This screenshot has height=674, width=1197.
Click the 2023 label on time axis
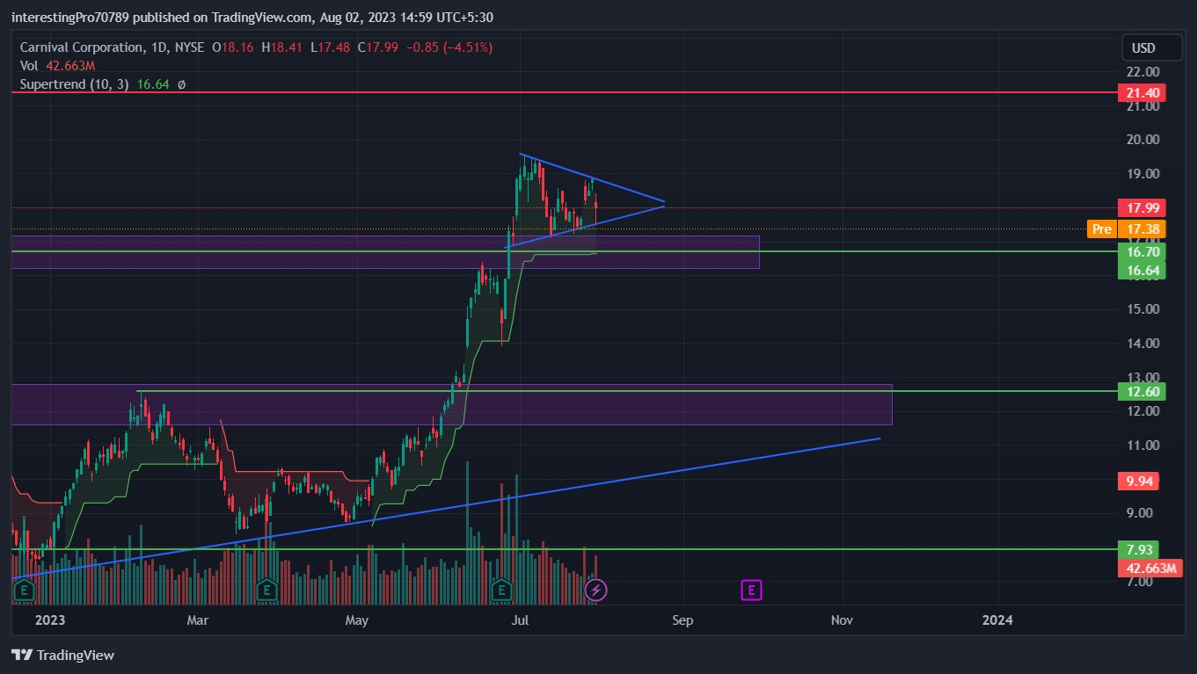tap(51, 620)
